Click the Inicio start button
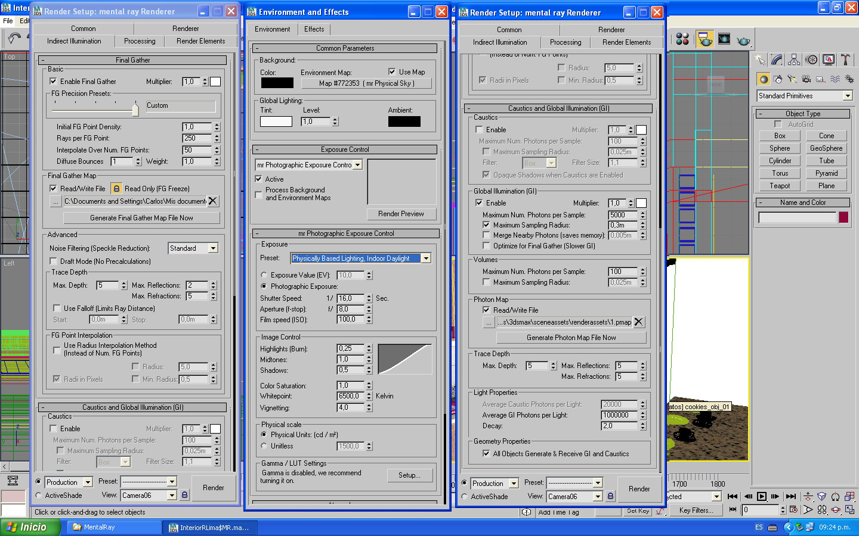859x536 pixels. pyautogui.click(x=31, y=527)
